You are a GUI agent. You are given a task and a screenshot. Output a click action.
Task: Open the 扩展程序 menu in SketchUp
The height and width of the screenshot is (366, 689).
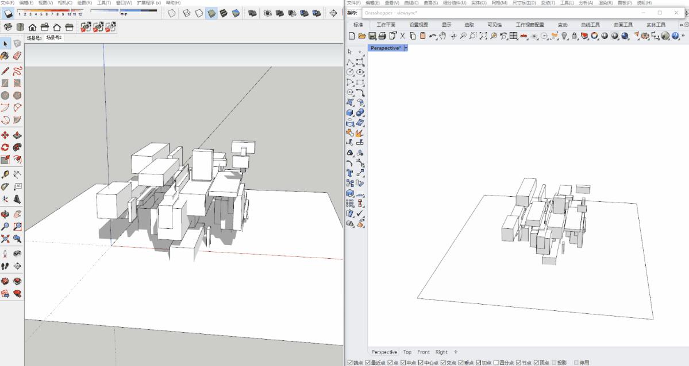(148, 3)
